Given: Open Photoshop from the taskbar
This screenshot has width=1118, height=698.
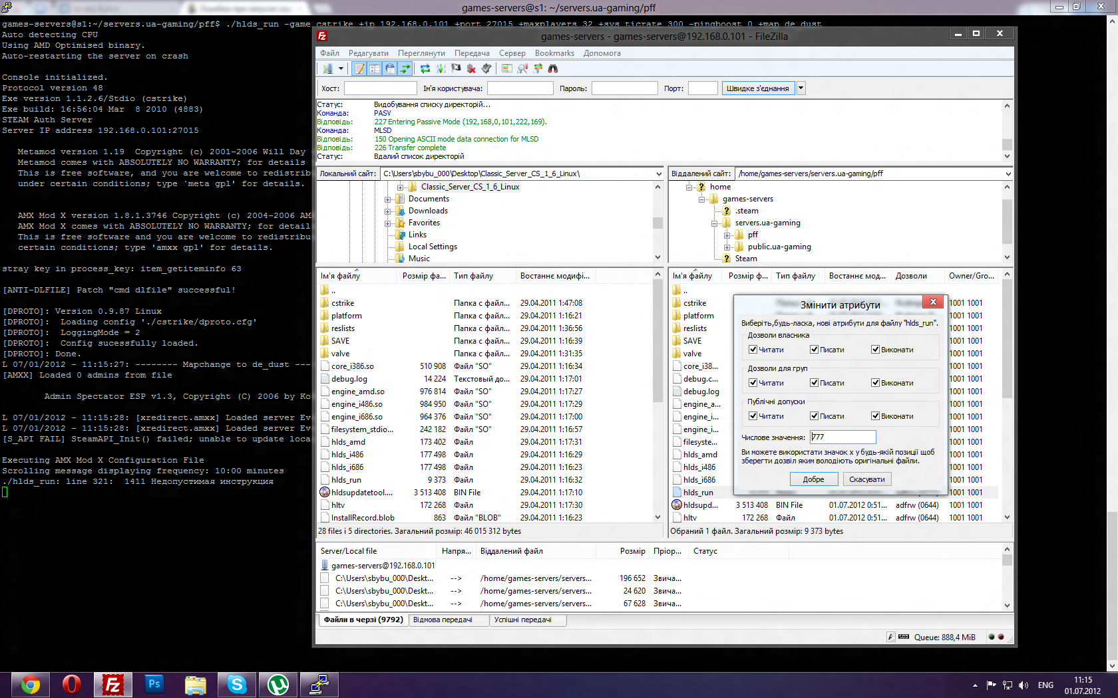Looking at the screenshot, I should pos(154,684).
